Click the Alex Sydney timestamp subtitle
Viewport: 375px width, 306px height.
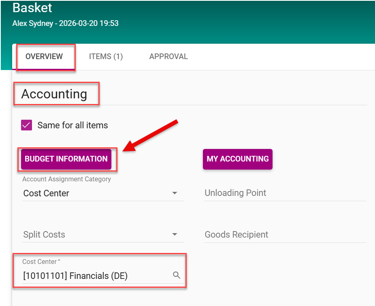(66, 23)
